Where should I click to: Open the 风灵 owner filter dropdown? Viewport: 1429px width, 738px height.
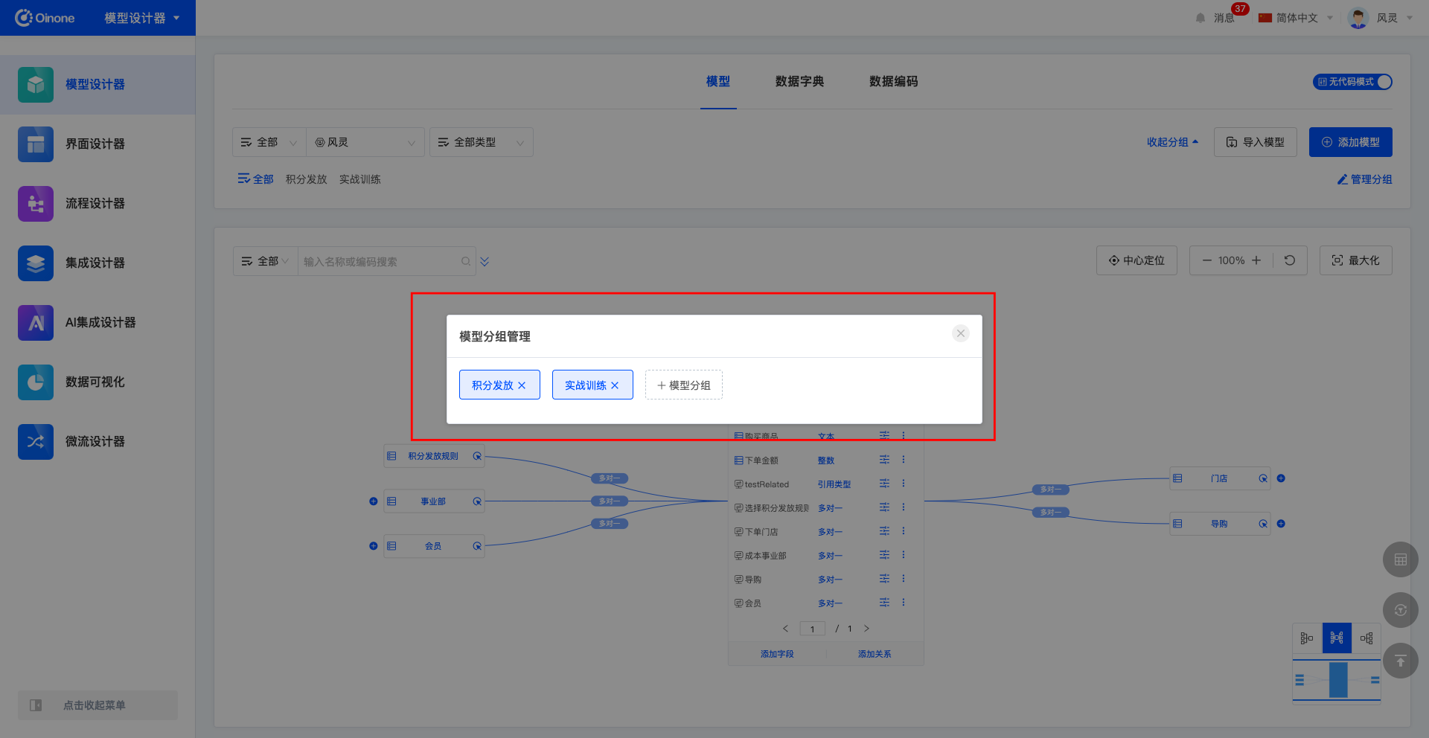pos(365,142)
